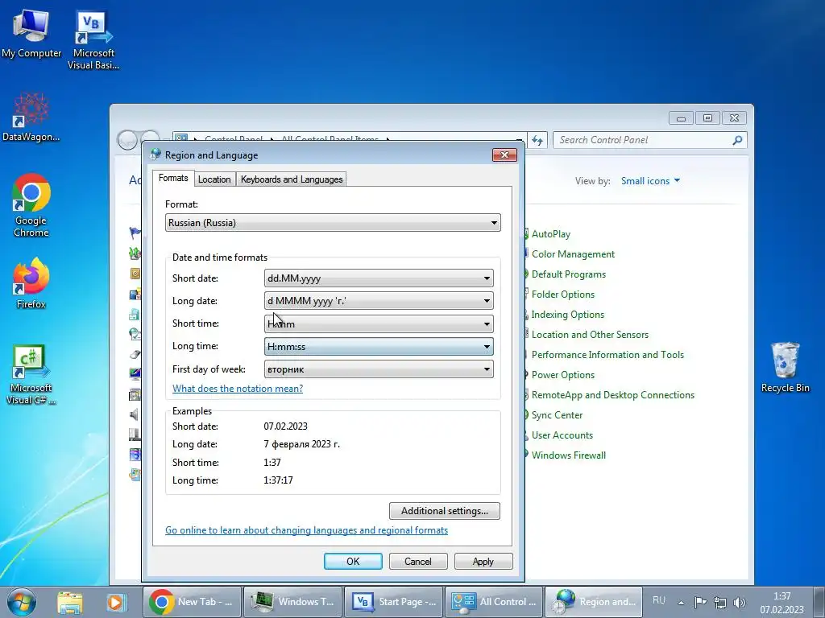Switch to the Location tab

[x=214, y=179]
